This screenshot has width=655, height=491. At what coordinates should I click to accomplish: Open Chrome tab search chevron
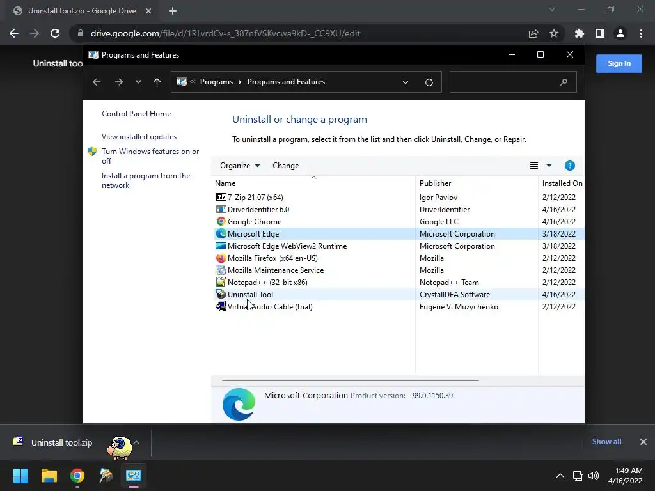(552, 9)
